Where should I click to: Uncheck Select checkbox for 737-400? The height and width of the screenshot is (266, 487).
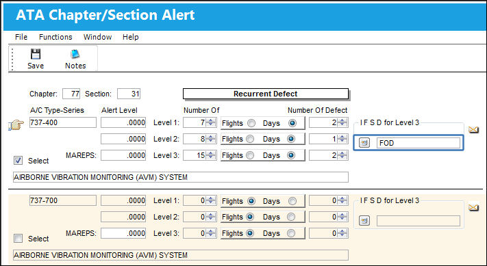[x=18, y=160]
